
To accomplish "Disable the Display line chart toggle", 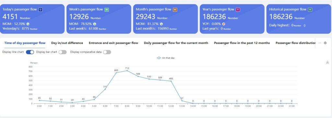I will (x=30, y=52).
